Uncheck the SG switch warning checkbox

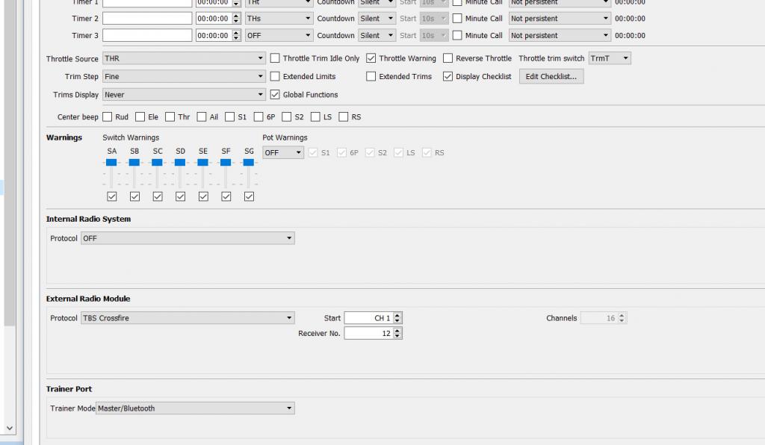click(x=249, y=196)
